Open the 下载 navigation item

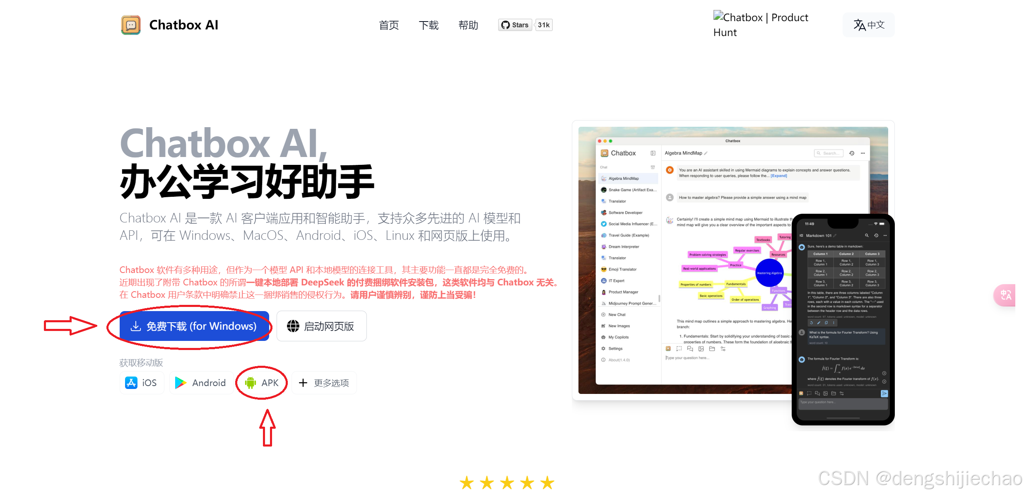[x=429, y=25]
